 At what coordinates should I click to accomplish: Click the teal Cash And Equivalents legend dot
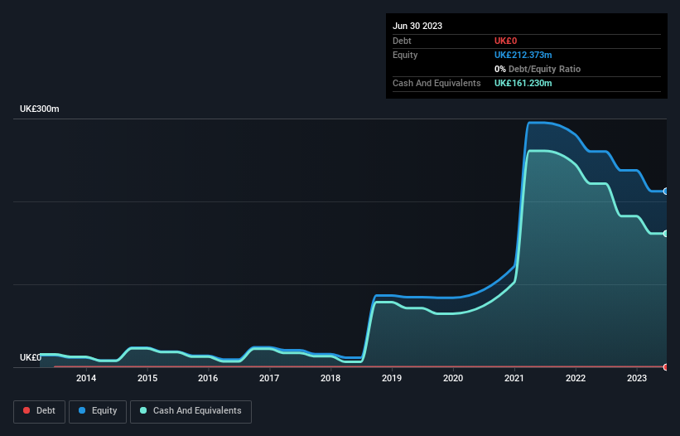pyautogui.click(x=143, y=410)
